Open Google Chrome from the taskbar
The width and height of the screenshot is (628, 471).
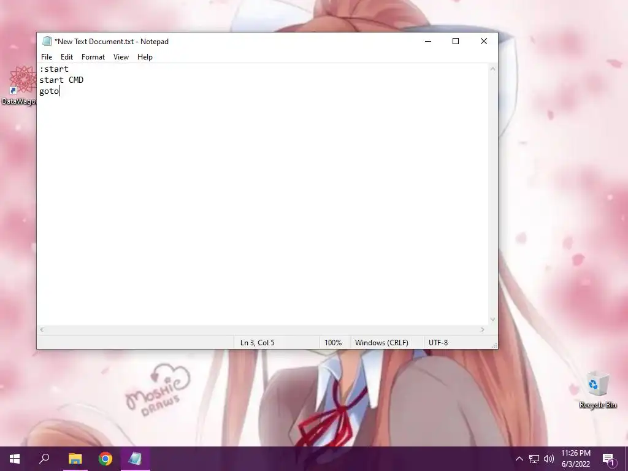point(105,459)
